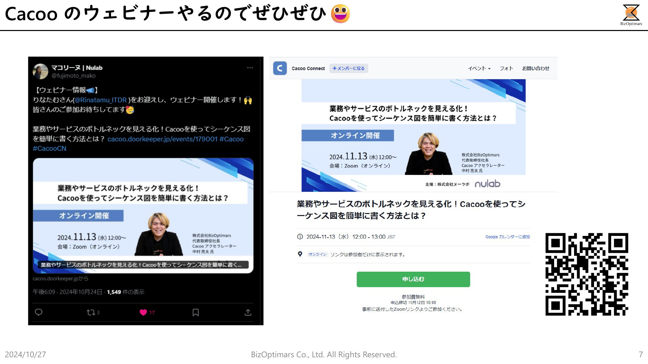Viewport: 648px width, 364px height.
Task: Click the Cacoo Connect community name
Action: click(x=308, y=68)
